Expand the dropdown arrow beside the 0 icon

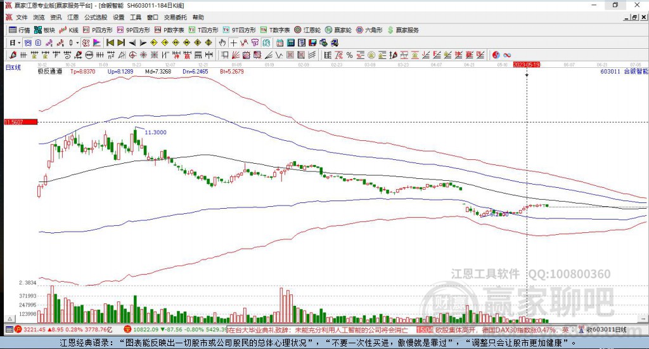coord(77,43)
